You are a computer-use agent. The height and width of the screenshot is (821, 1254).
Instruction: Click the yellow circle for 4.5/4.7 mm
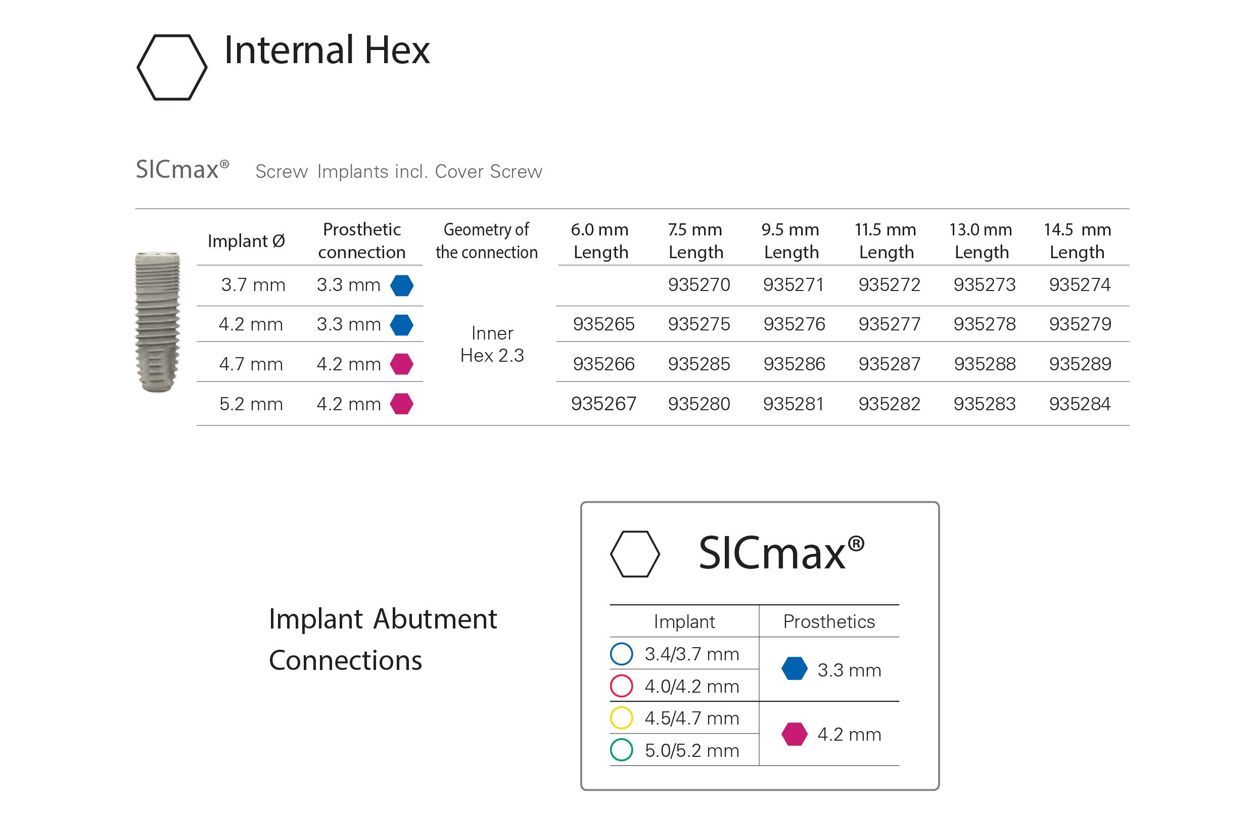[x=622, y=718]
